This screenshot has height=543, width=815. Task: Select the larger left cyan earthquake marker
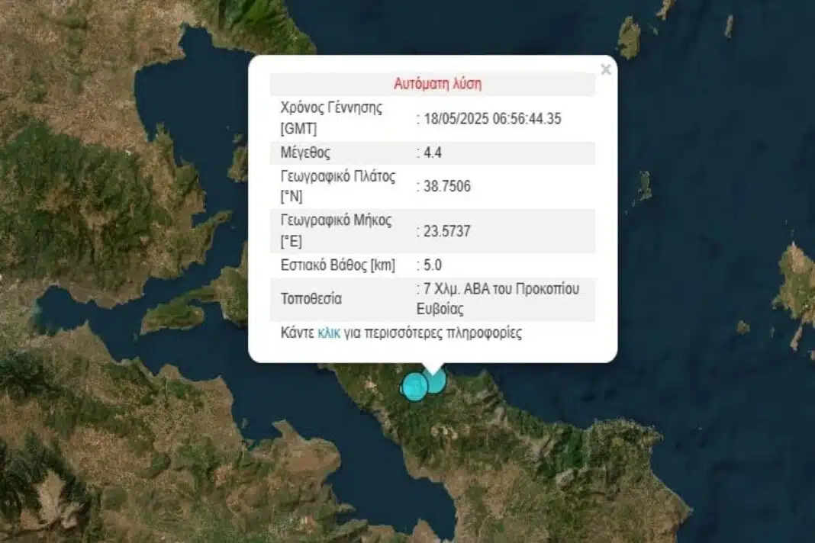(414, 387)
